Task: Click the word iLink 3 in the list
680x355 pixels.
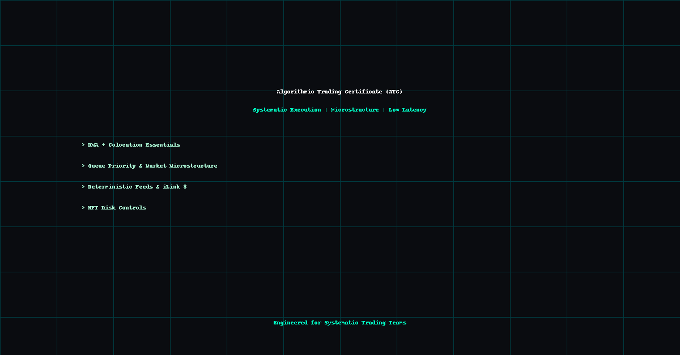Action: [x=175, y=187]
